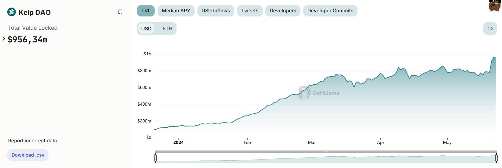Enable the Tweets chart metric

[250, 11]
